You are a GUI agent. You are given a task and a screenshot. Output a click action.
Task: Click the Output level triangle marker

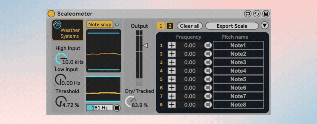[x=145, y=46]
